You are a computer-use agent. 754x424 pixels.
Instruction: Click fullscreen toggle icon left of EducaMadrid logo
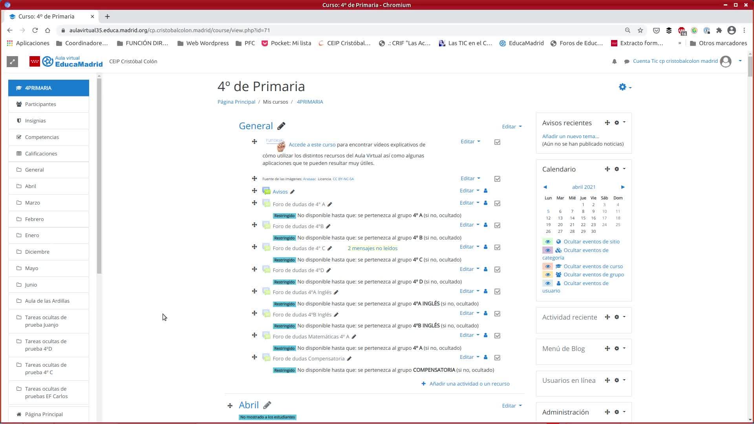coord(12,62)
